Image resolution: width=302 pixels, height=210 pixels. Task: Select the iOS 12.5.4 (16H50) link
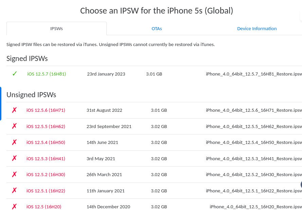click(46, 142)
